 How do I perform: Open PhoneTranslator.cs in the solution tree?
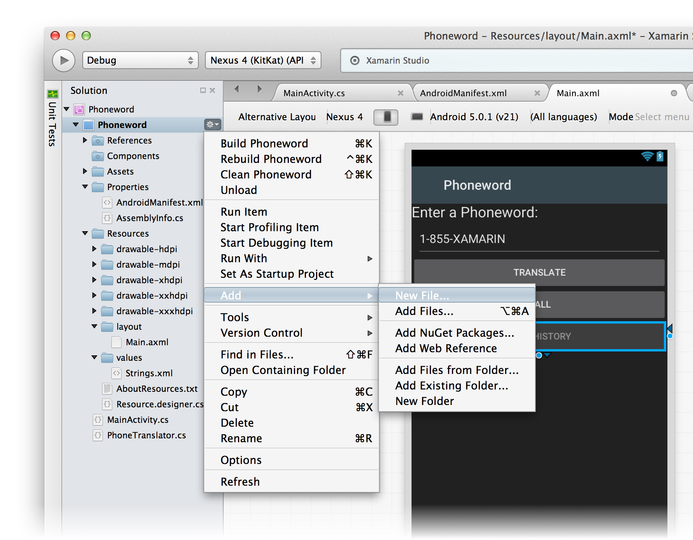[x=146, y=435]
